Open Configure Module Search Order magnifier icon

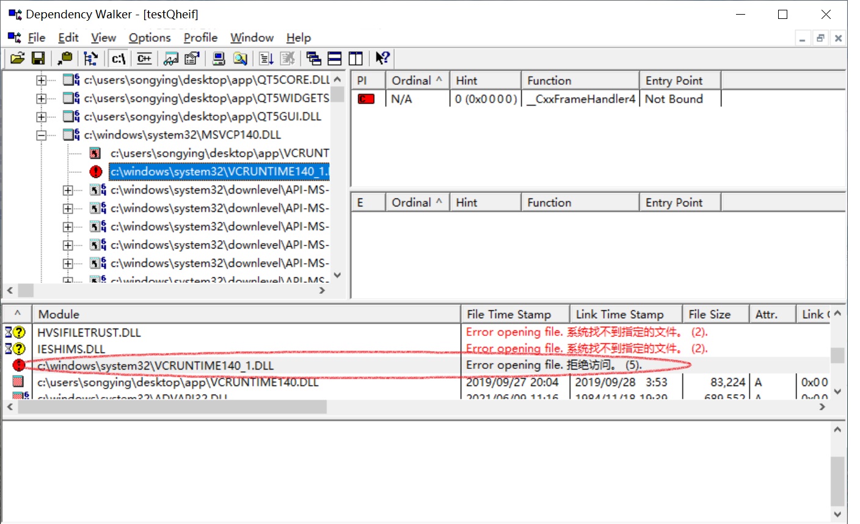click(241, 58)
